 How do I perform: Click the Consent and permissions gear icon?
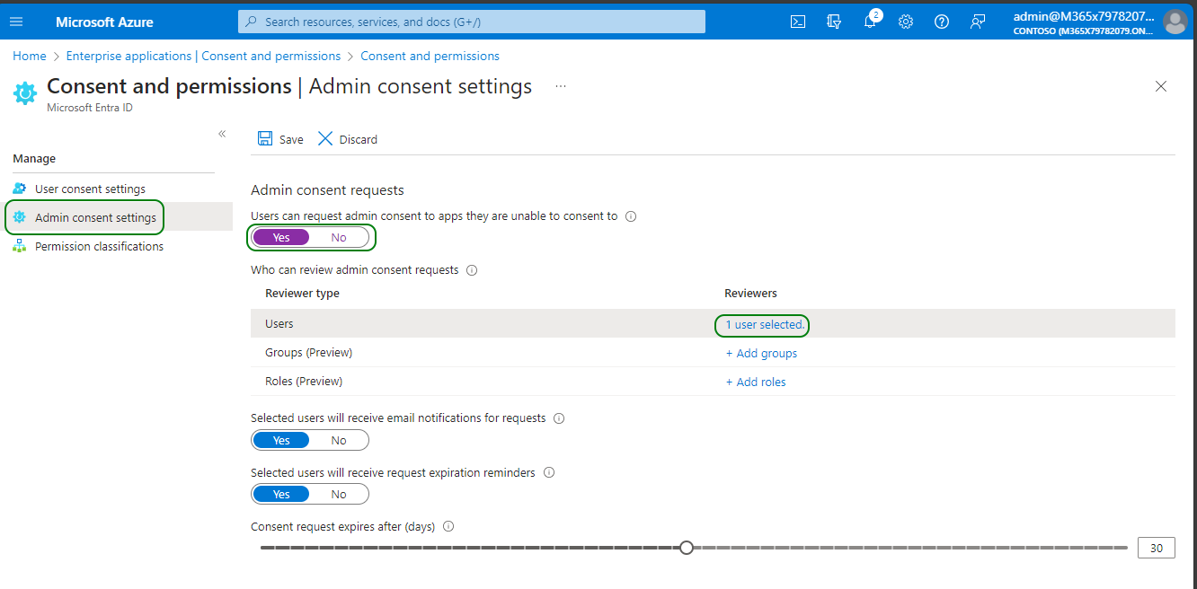coord(25,92)
